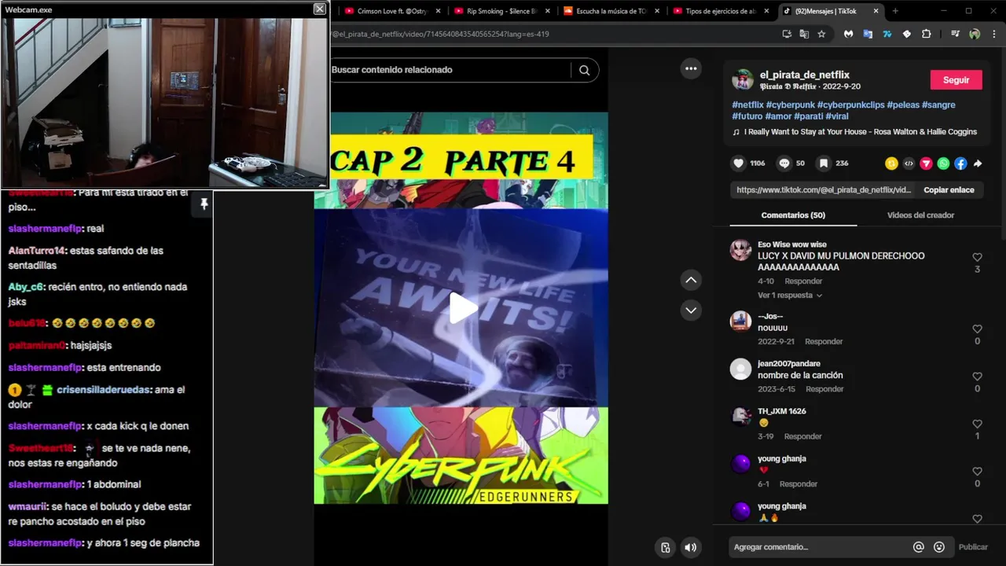
Task: Open the Google Translate extension icon
Action: pyautogui.click(x=868, y=34)
